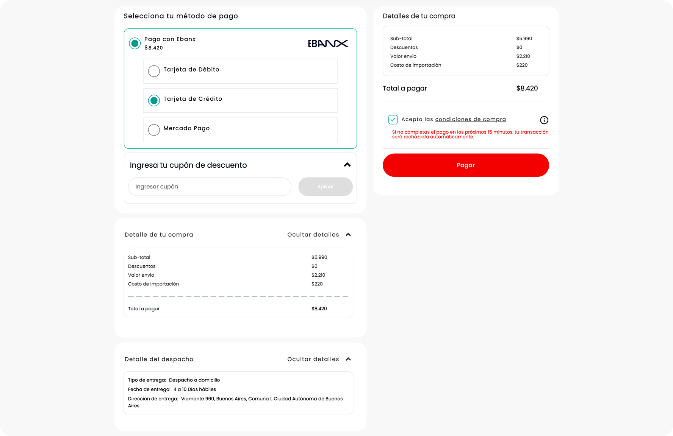Click Ocultar detalles for dispatch details
The image size is (673, 436).
coord(313,359)
